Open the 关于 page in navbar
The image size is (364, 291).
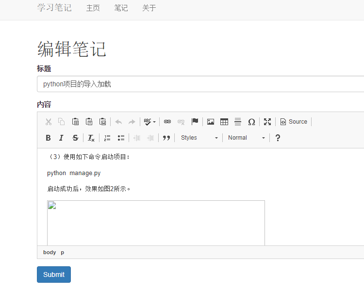click(x=149, y=8)
